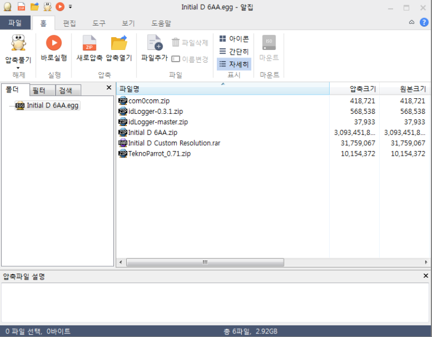Click the 이름변경 rename button
This screenshot has width=432, height=337.
190,59
